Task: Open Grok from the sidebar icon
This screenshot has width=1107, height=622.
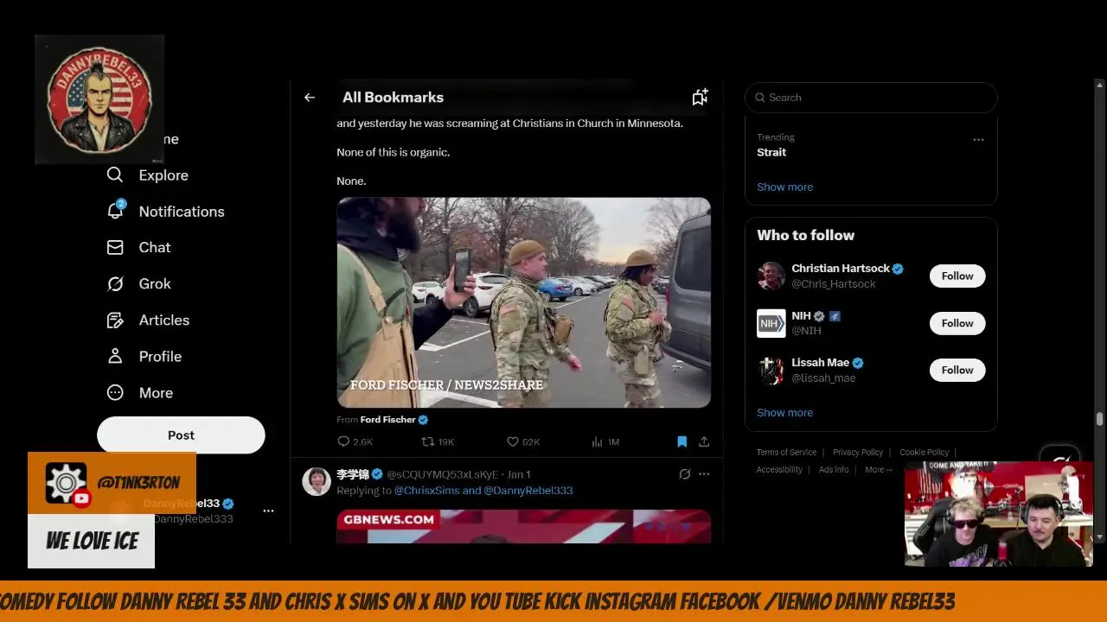Action: [115, 283]
